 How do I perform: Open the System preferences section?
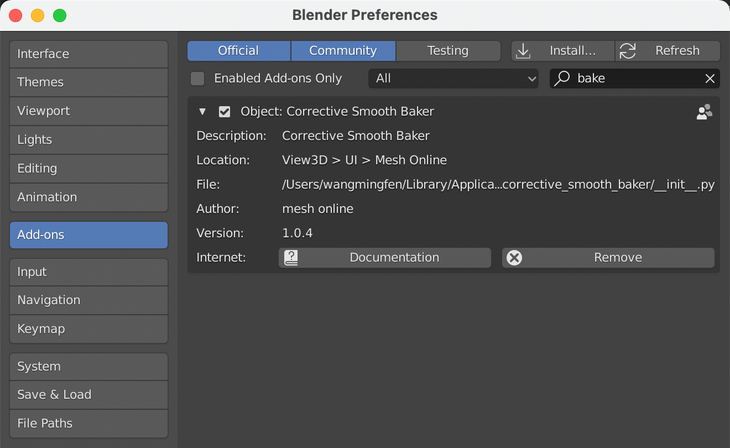click(88, 367)
